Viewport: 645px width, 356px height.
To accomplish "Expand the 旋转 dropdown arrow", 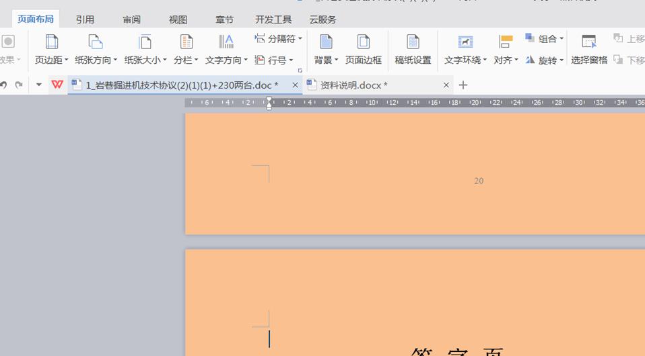I will point(562,60).
